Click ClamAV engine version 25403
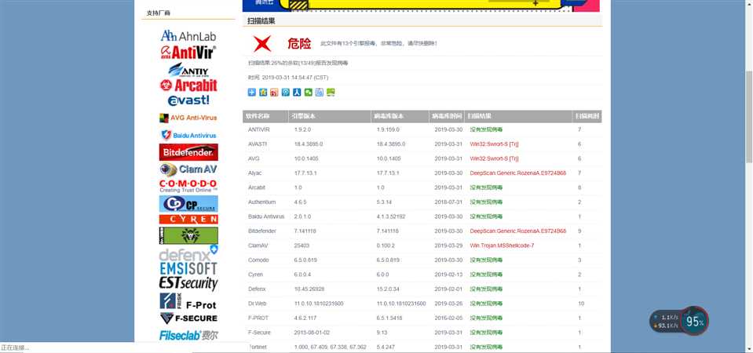Viewport: 753px width, 353px height. tap(302, 246)
